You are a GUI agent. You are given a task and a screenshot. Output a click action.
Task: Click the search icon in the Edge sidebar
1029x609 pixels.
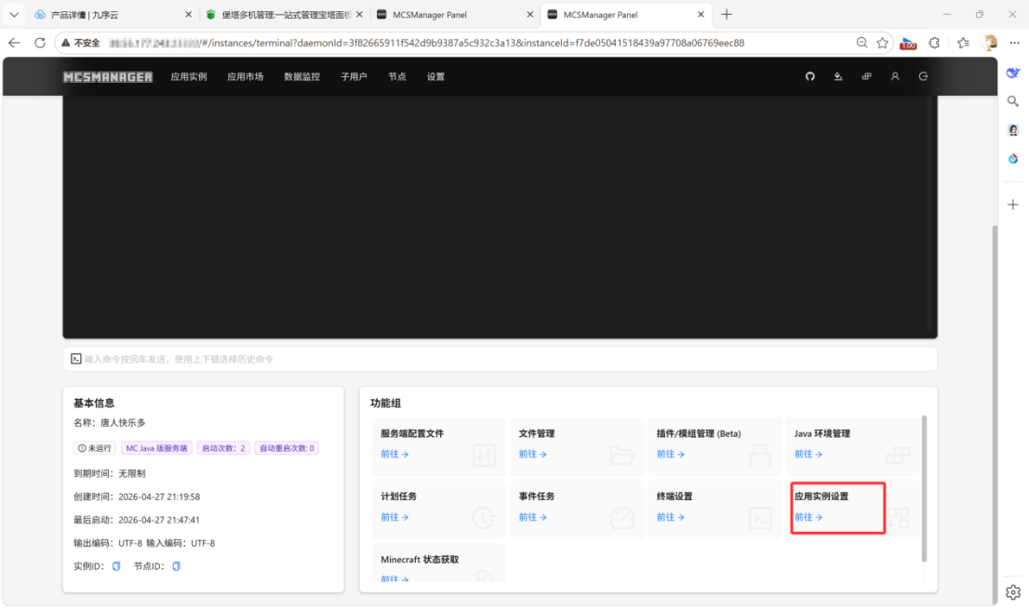point(1012,101)
